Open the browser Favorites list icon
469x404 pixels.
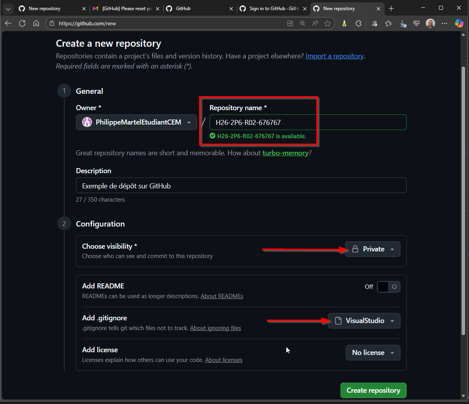click(x=388, y=23)
